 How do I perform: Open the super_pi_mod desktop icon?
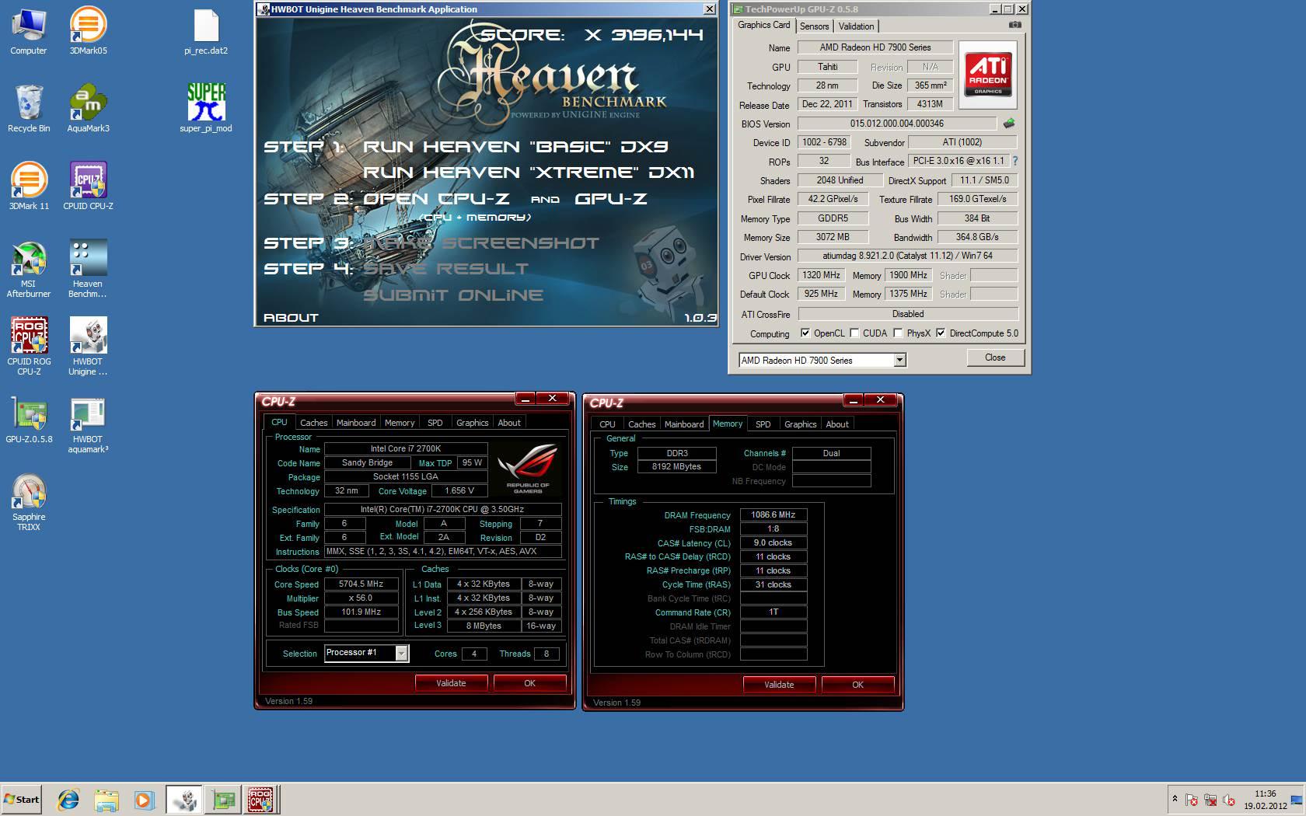[x=206, y=107]
